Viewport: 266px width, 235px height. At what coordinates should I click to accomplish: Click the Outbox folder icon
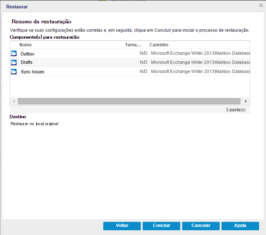coord(14,53)
